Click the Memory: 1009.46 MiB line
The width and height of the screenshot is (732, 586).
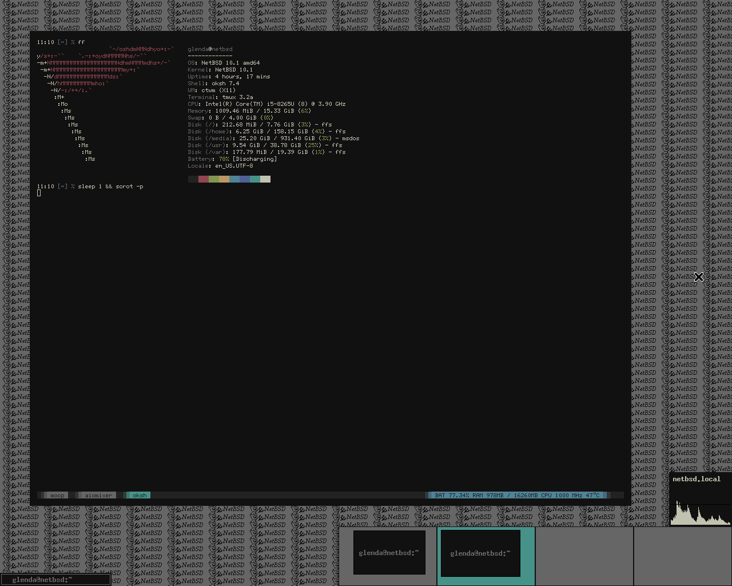pos(249,111)
